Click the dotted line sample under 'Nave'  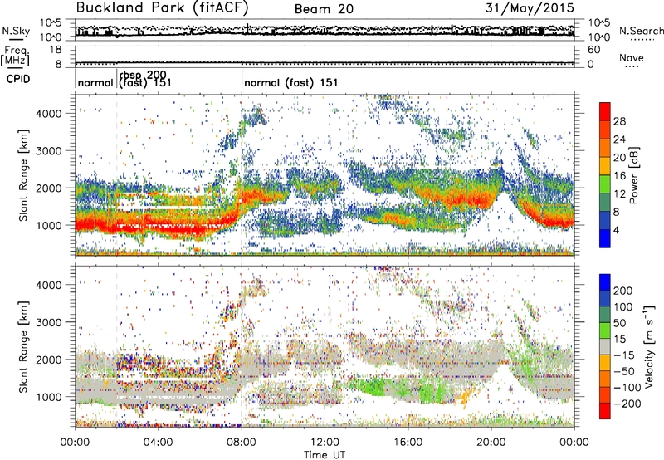pos(632,67)
